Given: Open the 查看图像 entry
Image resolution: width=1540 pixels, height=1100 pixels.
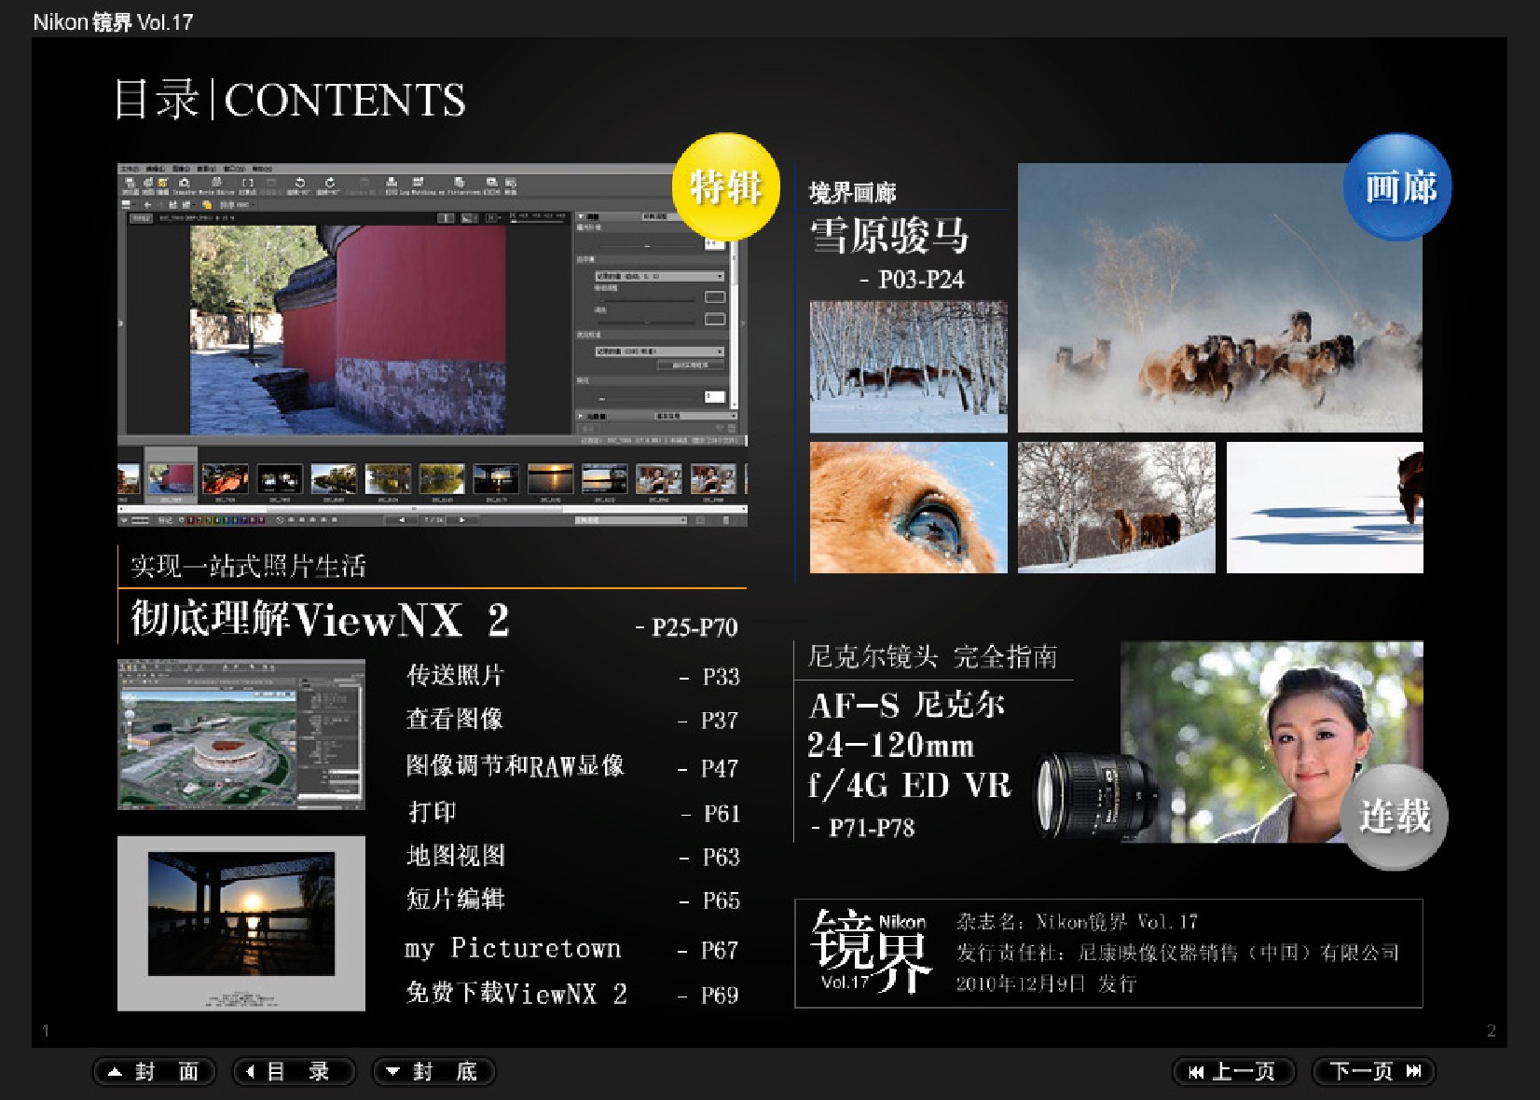Looking at the screenshot, I should point(455,719).
